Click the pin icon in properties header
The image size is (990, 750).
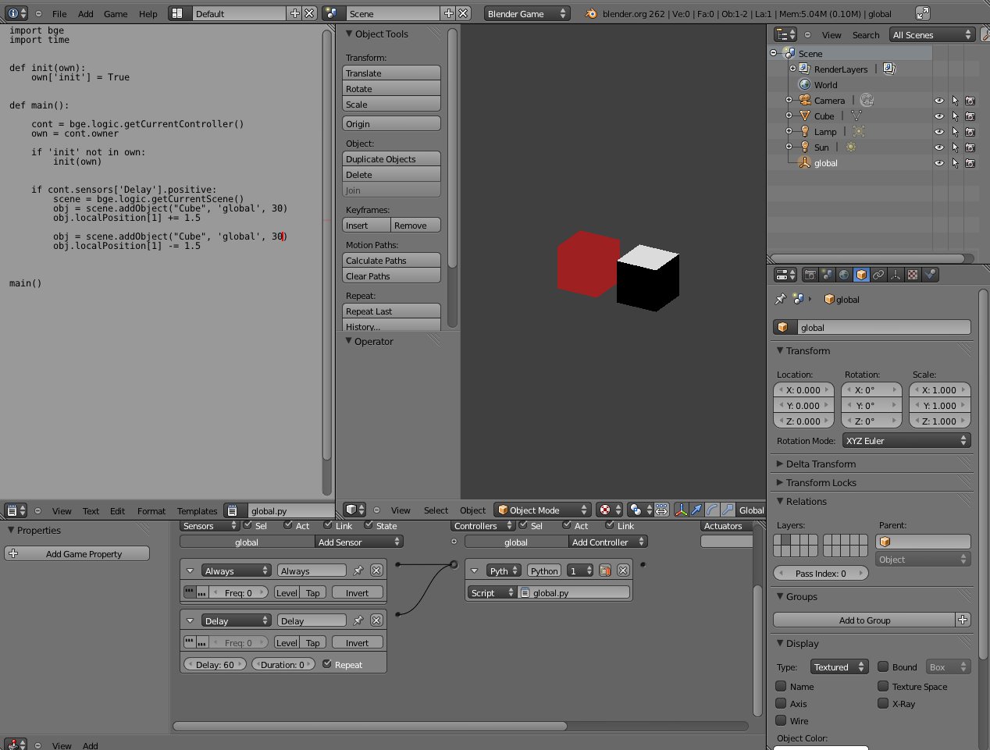click(x=780, y=299)
